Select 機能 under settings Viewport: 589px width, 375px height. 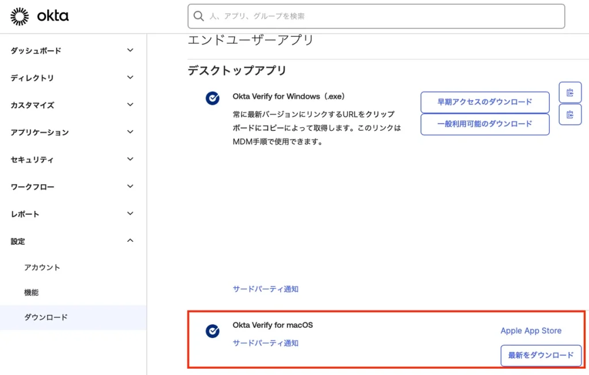click(x=31, y=293)
